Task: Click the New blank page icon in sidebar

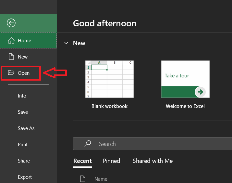Action: [11, 57]
